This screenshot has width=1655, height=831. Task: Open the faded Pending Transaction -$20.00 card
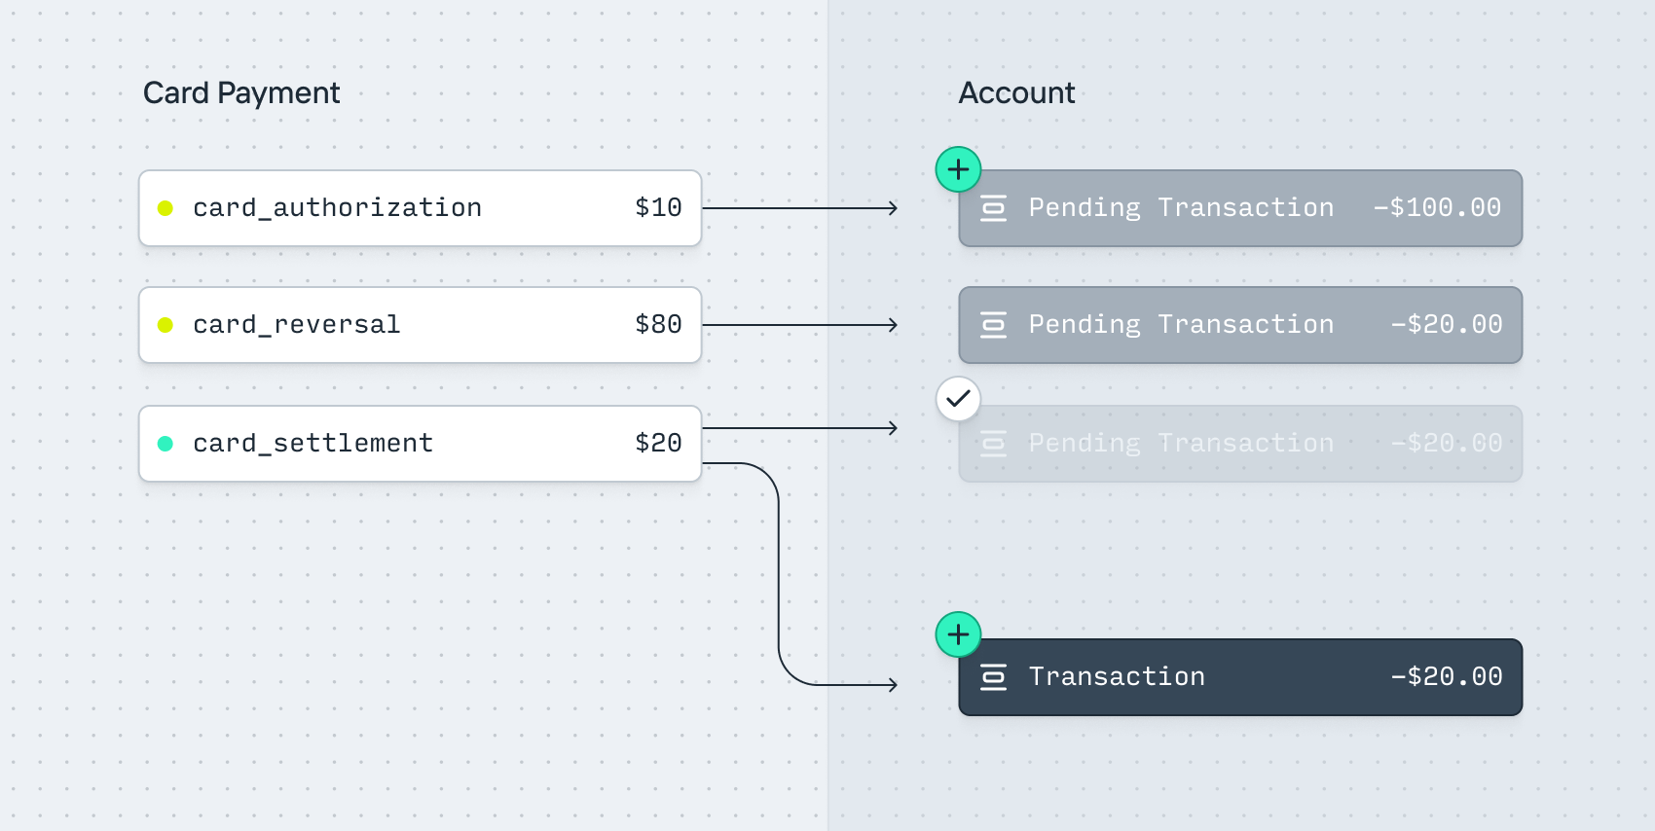[x=1239, y=444]
